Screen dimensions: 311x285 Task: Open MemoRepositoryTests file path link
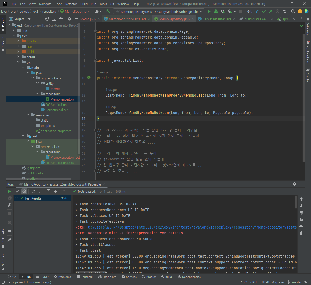click(192, 227)
